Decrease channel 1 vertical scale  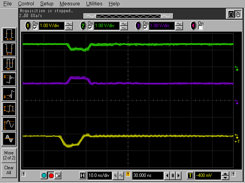click(x=69, y=28)
